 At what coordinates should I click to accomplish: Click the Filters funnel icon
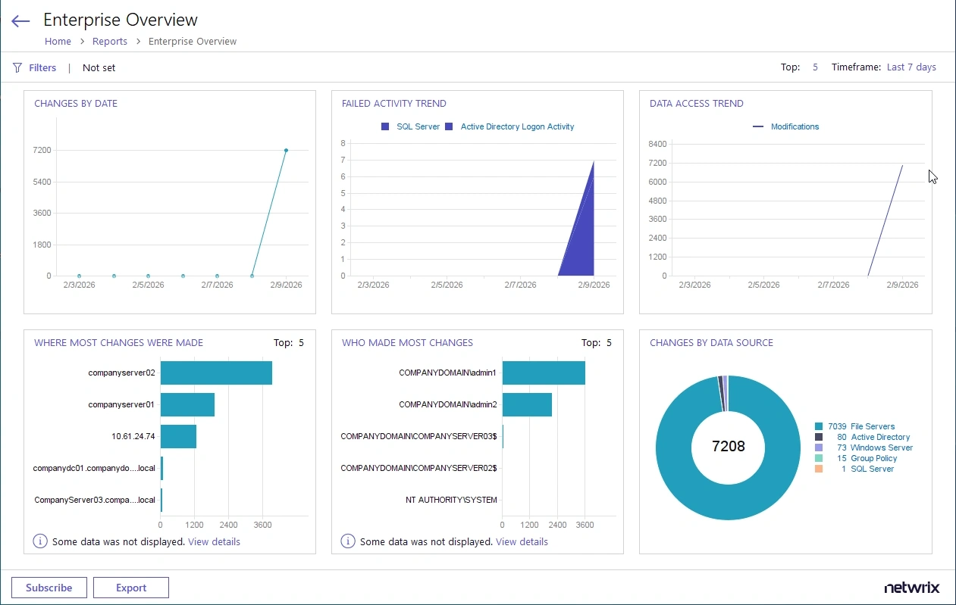(x=17, y=67)
